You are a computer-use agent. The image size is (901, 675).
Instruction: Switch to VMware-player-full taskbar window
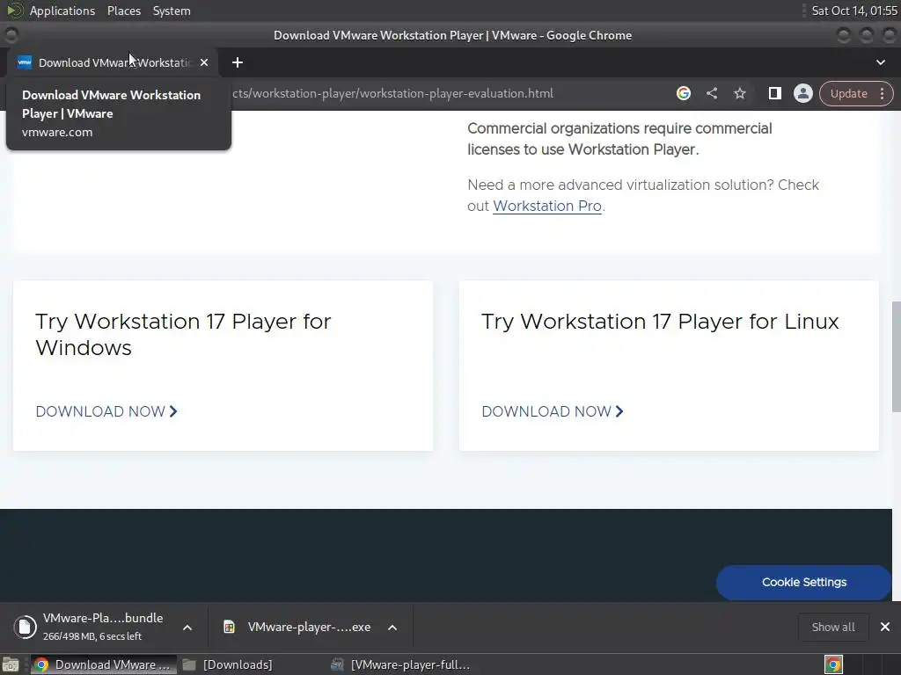click(401, 664)
